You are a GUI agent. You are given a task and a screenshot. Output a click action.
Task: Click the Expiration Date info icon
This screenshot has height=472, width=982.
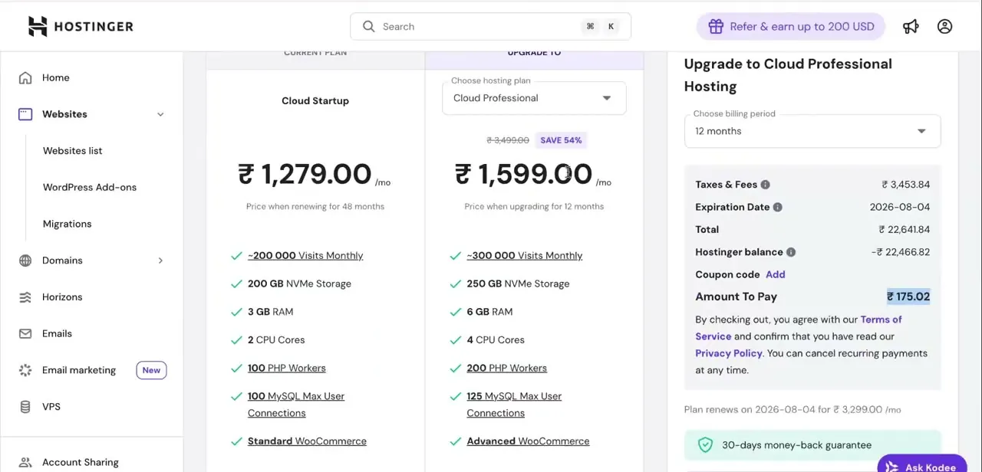pyautogui.click(x=777, y=207)
